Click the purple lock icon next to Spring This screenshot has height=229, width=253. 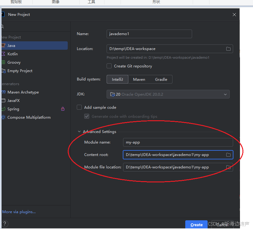pos(63,109)
